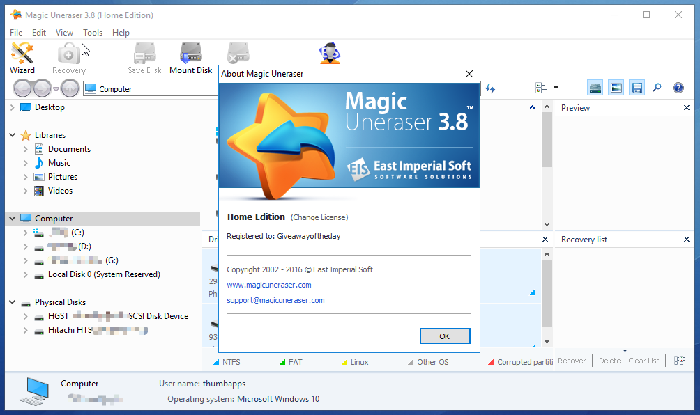
Task: Click the Mount Disk toolbar icon
Action: coord(190,58)
